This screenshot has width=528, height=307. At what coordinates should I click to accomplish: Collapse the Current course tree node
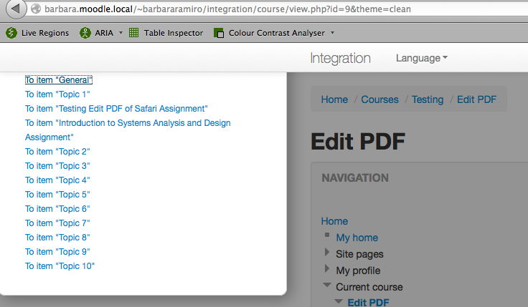[327, 285]
